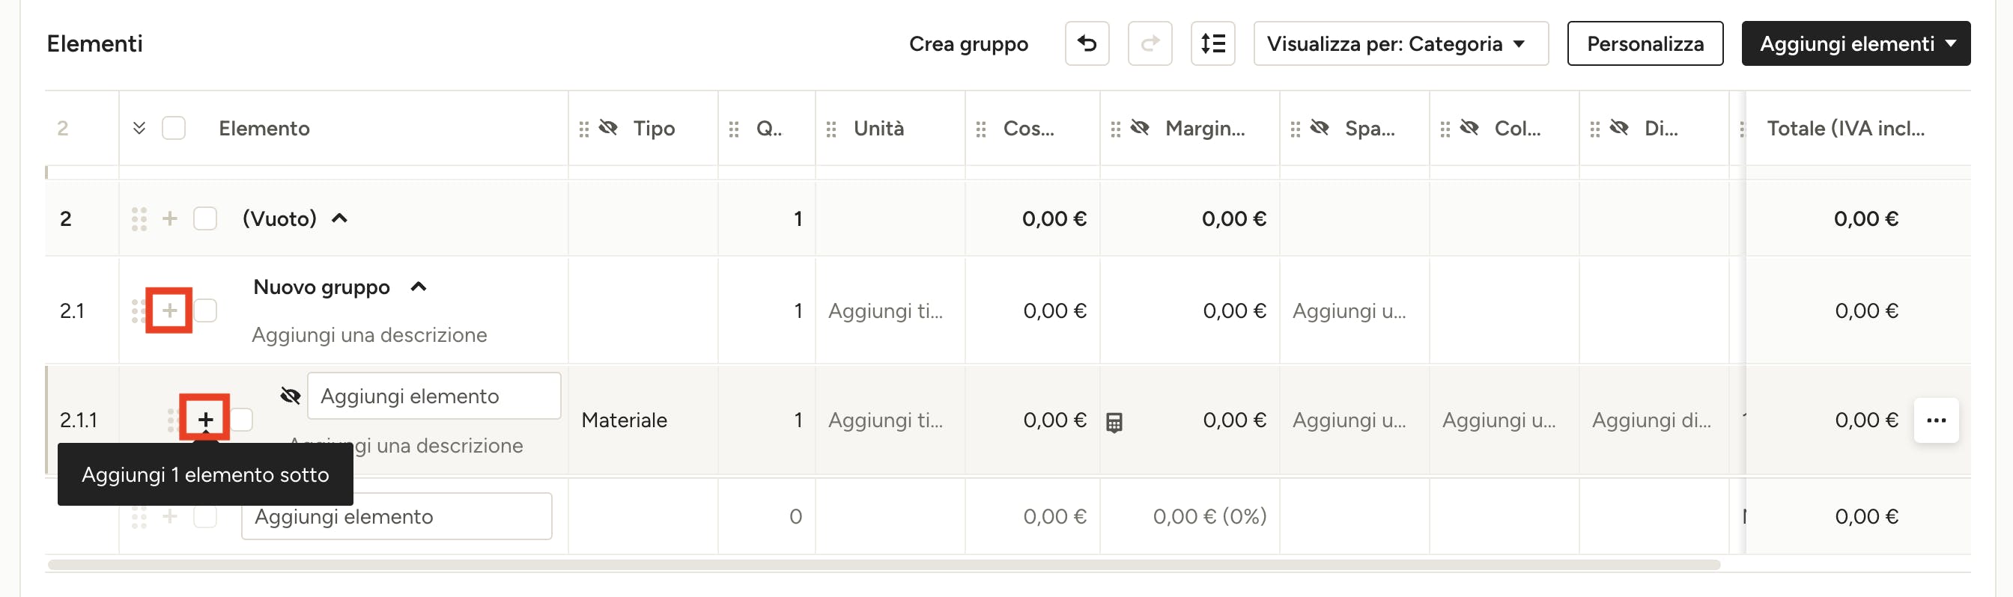2013x597 pixels.
Task: Toggle the select-all checkbox in Elemento header
Action: (x=174, y=128)
